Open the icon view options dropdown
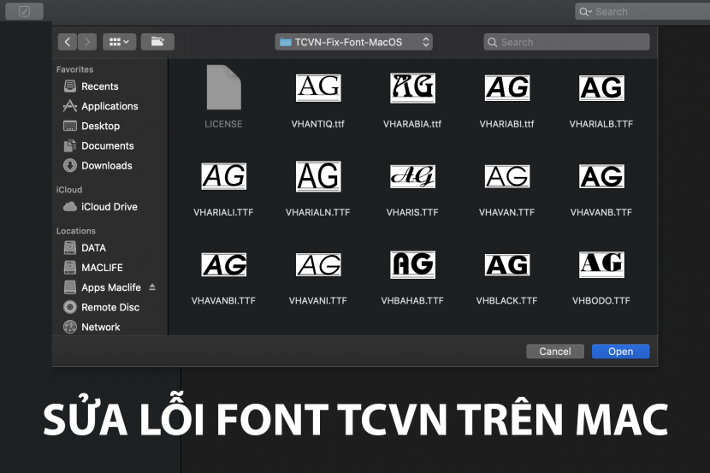Screen dimensions: 710x473 pos(119,42)
